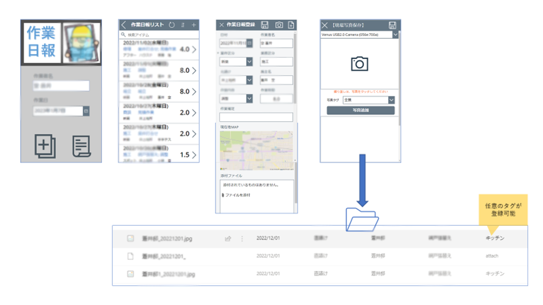This screenshot has width=543, height=305.
Task: Open the file ending 1_20221201.jpg in third row
Action: point(168,274)
